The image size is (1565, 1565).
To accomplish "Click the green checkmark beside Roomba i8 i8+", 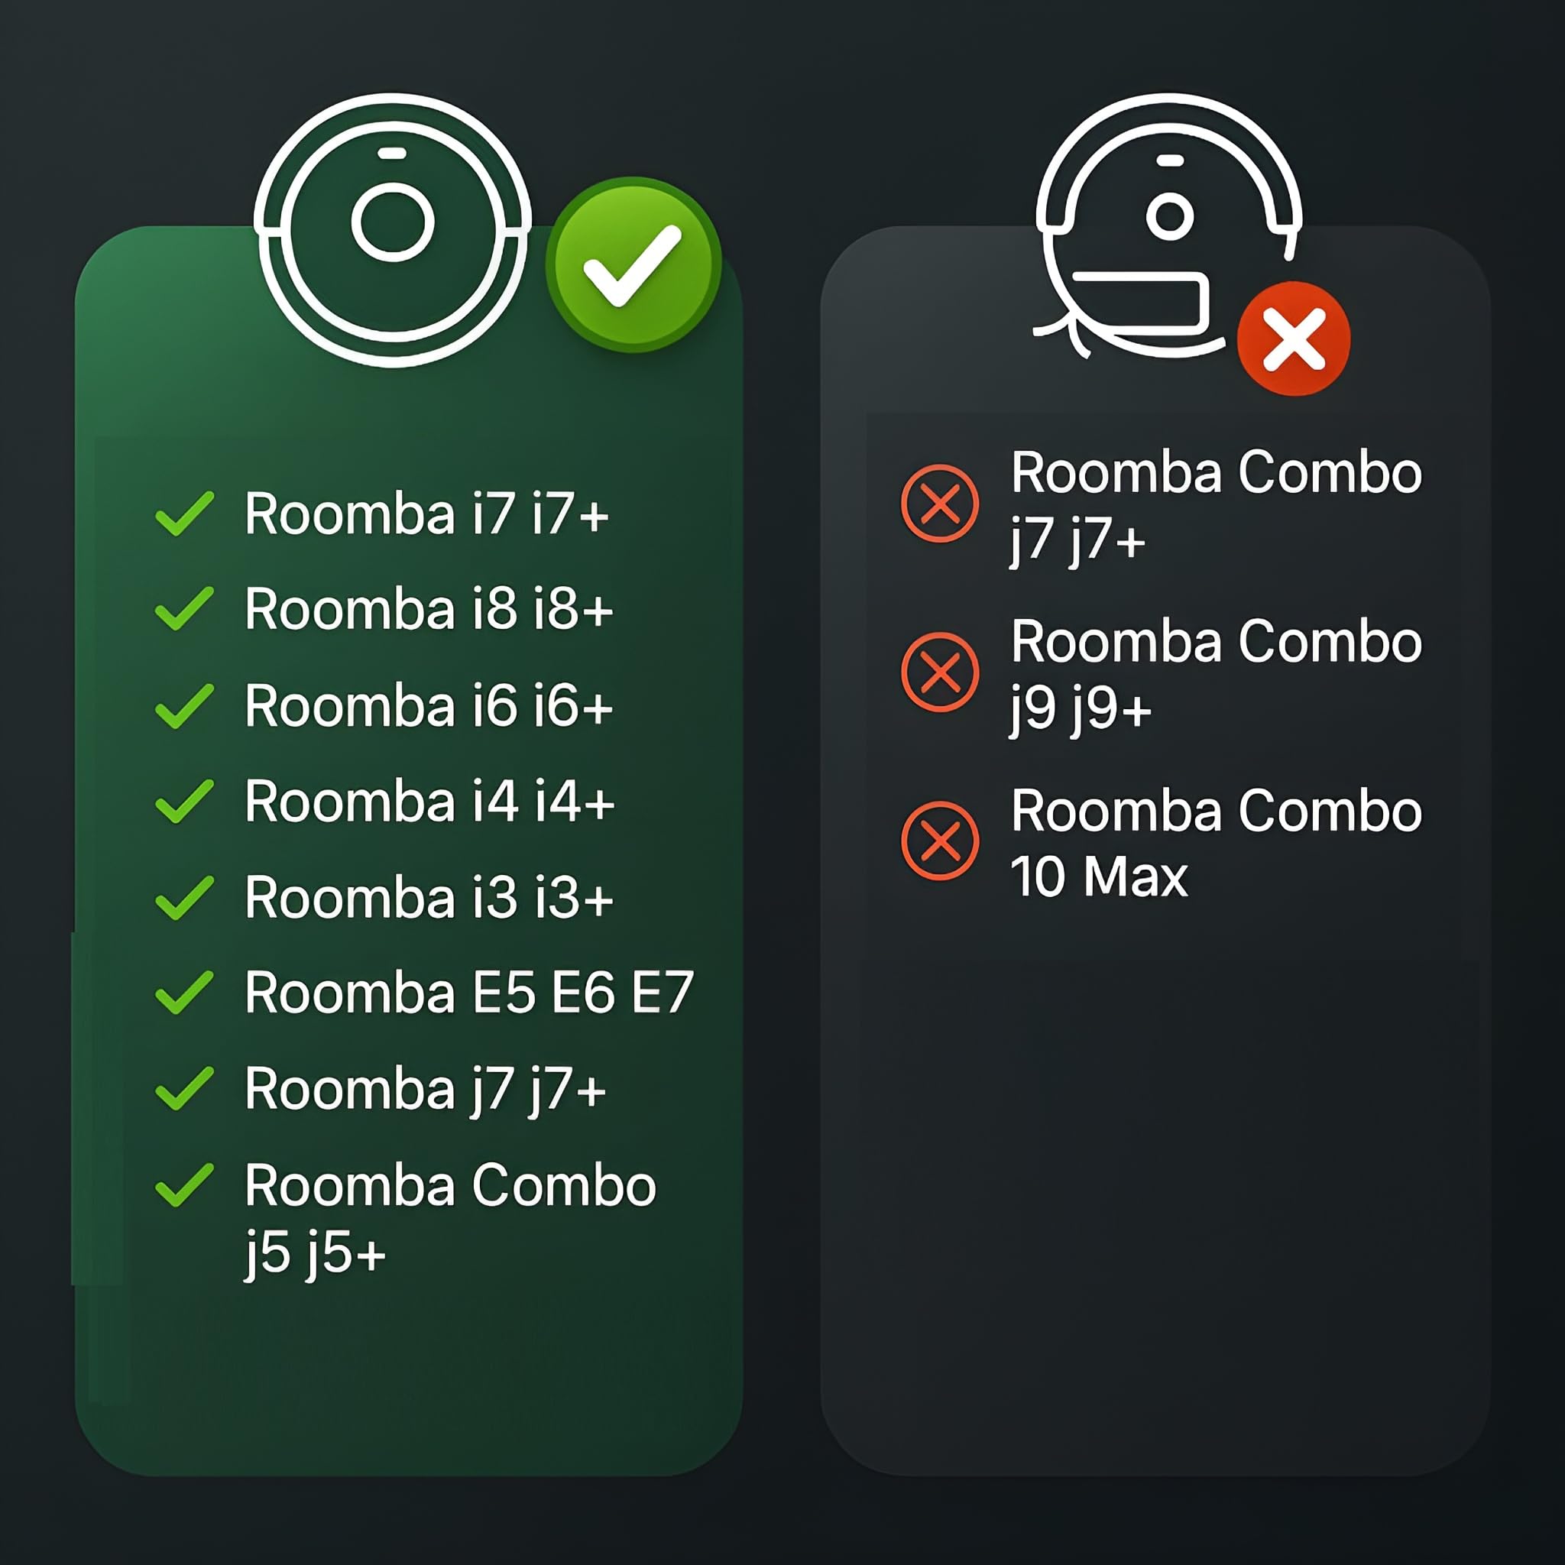I will pyautogui.click(x=185, y=608).
